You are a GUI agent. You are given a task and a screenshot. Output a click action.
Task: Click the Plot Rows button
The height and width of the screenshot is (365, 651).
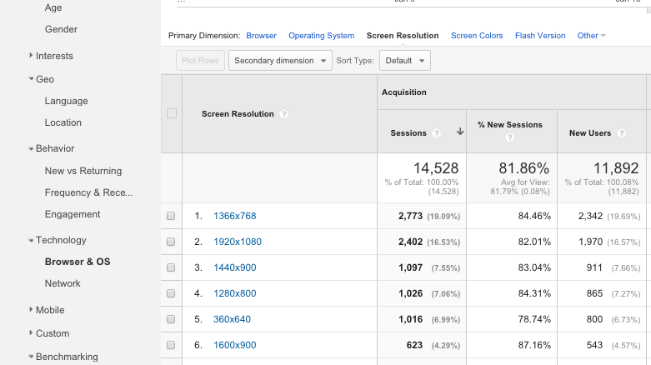pyautogui.click(x=200, y=61)
